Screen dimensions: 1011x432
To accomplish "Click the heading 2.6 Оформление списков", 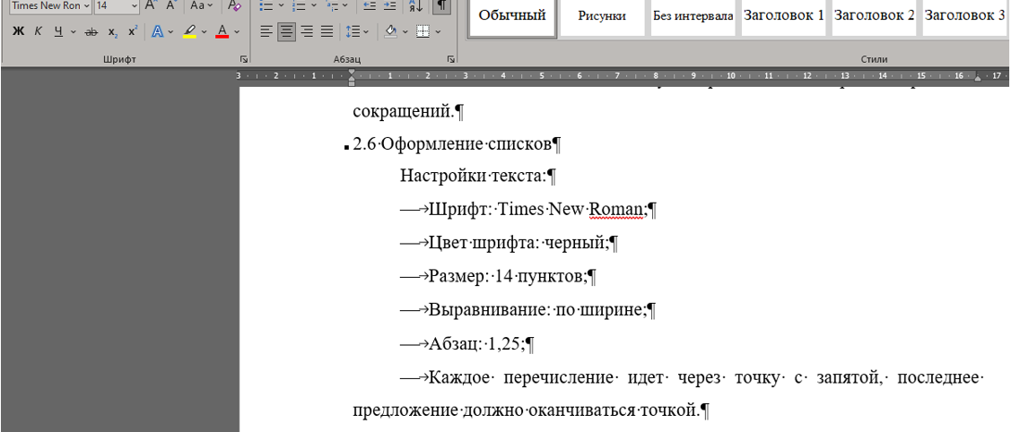I will click(457, 143).
